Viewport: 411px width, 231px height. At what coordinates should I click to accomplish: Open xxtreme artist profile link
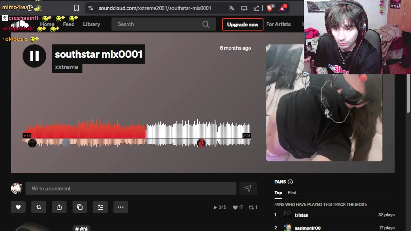pos(66,67)
